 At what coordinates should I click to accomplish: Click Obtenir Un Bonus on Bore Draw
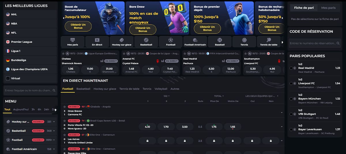coord(143,29)
